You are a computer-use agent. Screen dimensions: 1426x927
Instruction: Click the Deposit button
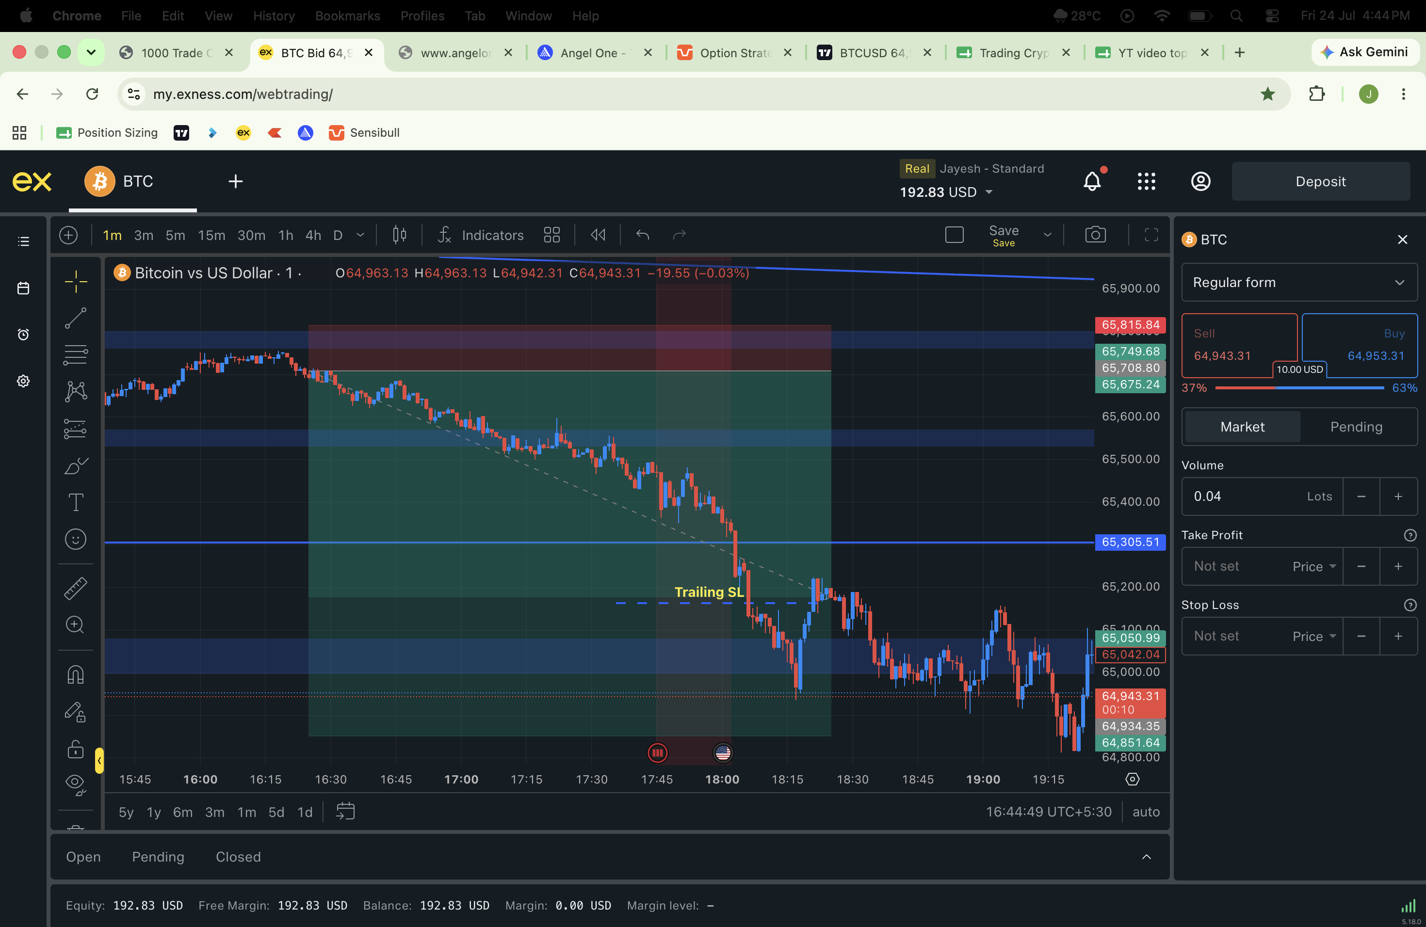tap(1321, 181)
